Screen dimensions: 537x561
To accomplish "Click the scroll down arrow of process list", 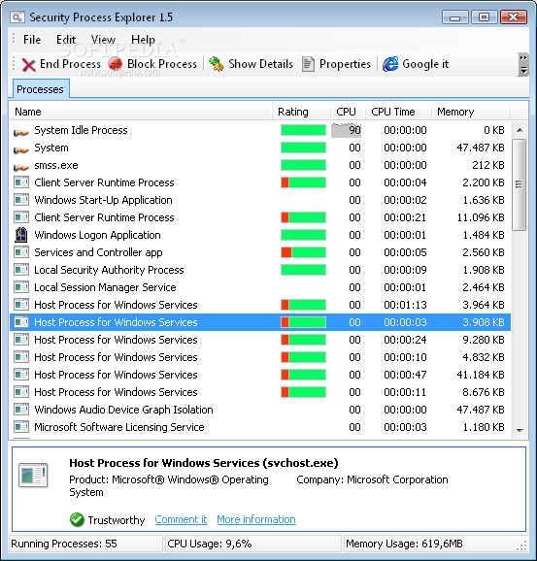I will [x=520, y=430].
